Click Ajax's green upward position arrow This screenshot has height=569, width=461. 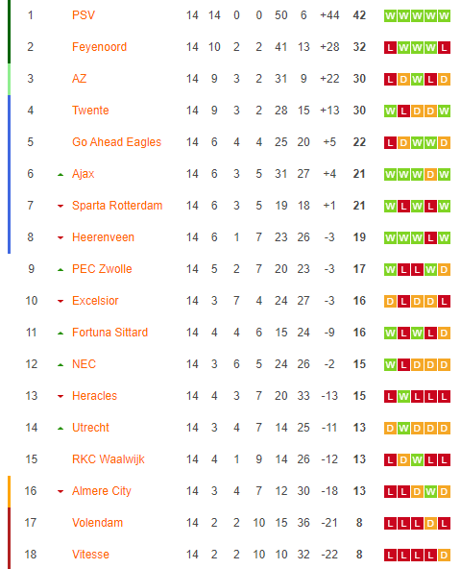pyautogui.click(x=61, y=175)
